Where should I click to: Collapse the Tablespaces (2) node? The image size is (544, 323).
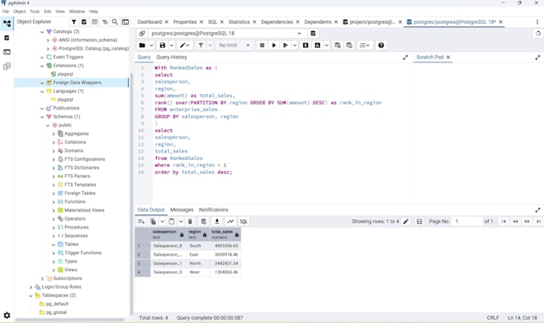(x=31, y=296)
